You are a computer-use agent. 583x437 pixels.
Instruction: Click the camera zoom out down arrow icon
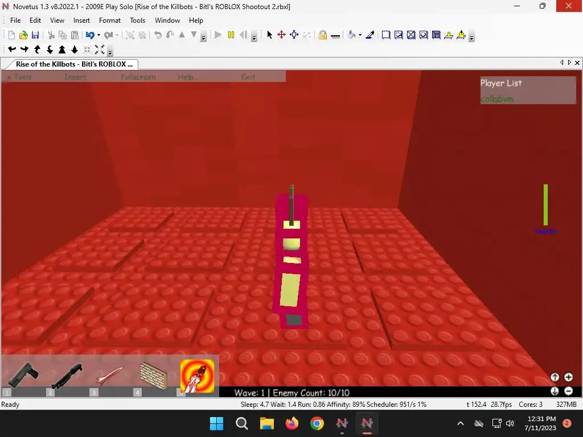click(75, 49)
